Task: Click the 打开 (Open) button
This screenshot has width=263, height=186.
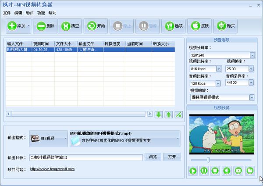Action: tap(172, 157)
